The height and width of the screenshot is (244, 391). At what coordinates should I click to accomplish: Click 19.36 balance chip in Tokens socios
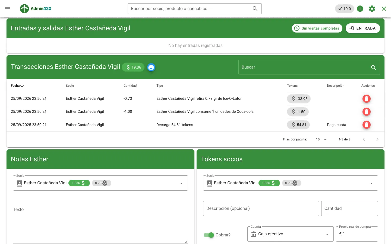[x=269, y=183]
